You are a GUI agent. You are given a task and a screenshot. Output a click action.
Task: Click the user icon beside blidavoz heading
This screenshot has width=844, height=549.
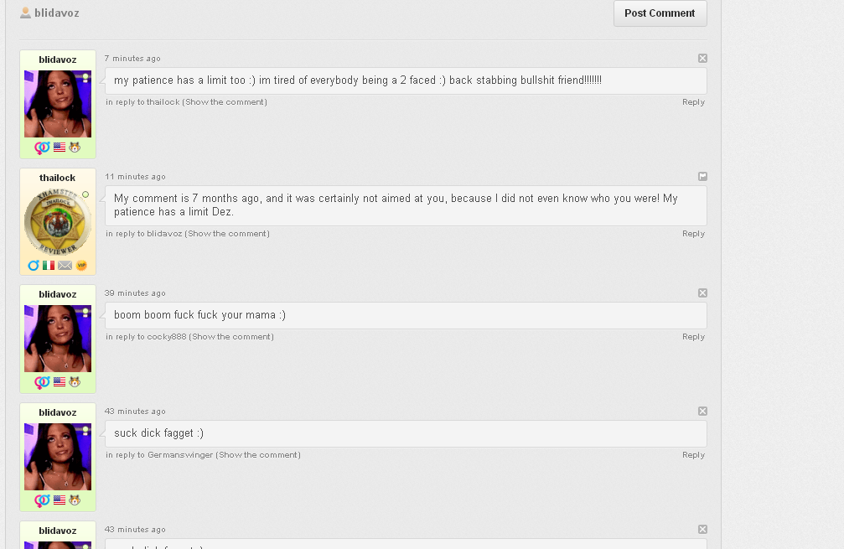(25, 13)
